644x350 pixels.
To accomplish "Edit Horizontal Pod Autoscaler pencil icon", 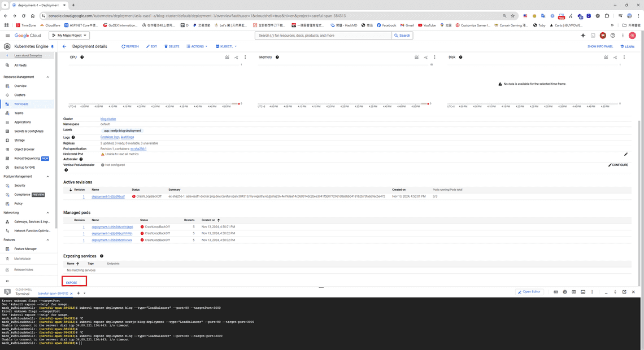I will pyautogui.click(x=626, y=154).
